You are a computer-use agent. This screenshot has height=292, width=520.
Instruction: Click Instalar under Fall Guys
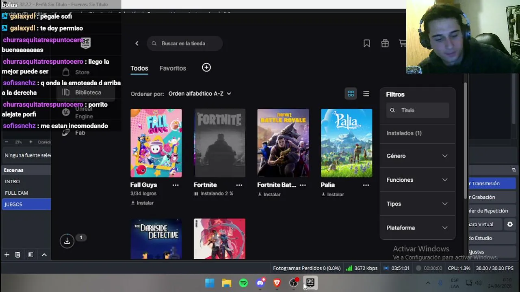tap(142, 203)
